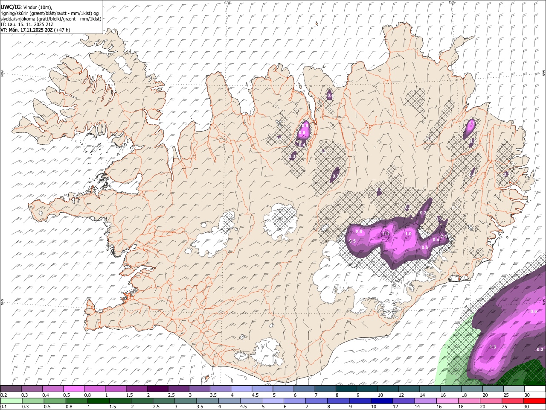This screenshot has width=546, height=410.
Task: Click the '1.3' value label in the offshore pink area
Action: click(x=493, y=347)
